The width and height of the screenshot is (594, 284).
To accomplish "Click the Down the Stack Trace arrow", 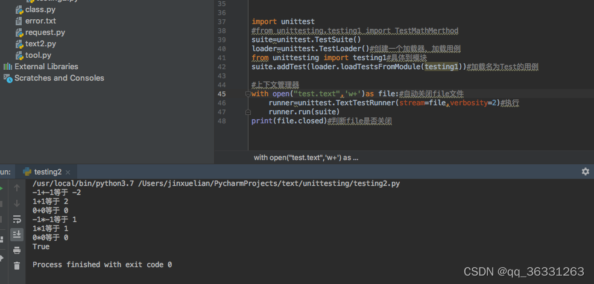I will (17, 204).
